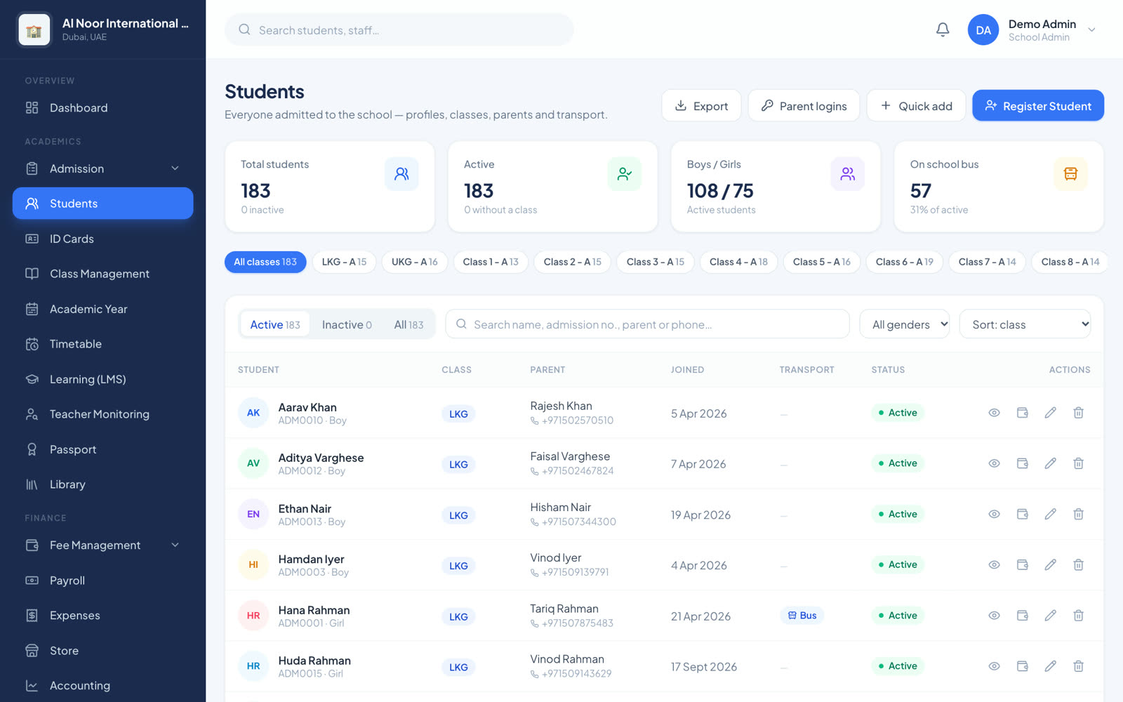Click the Export button
This screenshot has width=1123, height=702.
pyautogui.click(x=701, y=105)
